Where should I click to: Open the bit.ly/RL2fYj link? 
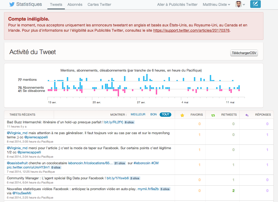click(114, 122)
